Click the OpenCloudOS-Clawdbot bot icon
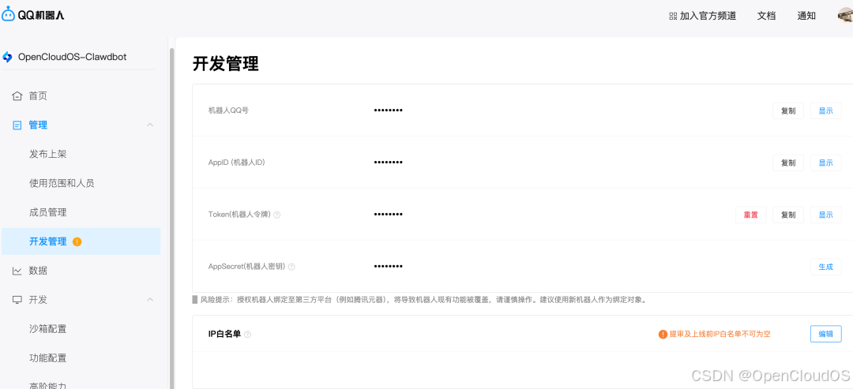Image resolution: width=853 pixels, height=389 pixels. coord(7,57)
